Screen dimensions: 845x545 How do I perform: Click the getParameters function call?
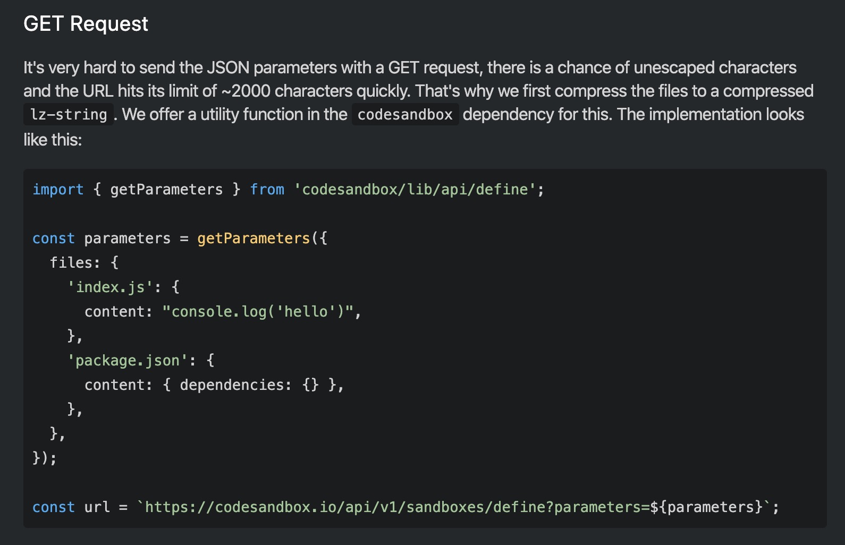click(x=253, y=239)
